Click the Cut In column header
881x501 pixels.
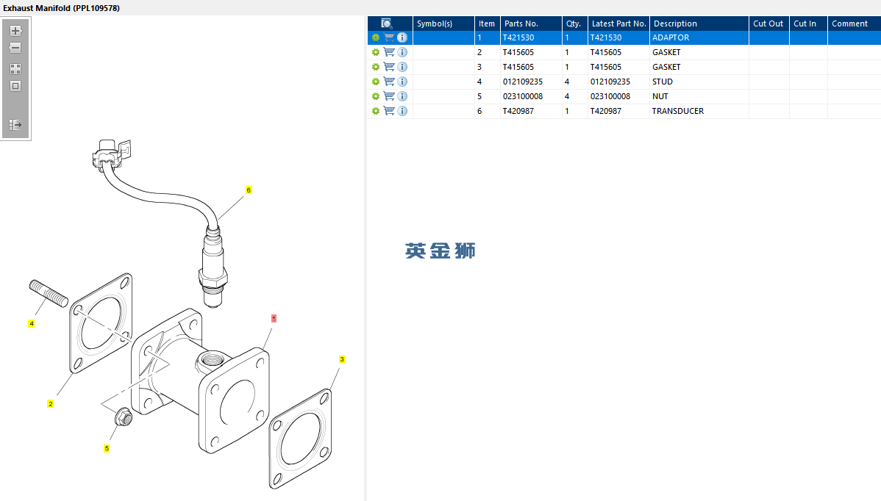(808, 24)
